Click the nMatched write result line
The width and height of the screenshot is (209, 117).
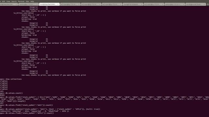(x=34, y=111)
